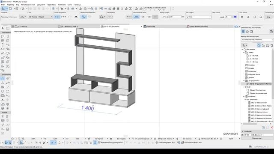Open the Файл menu
274x154 pixels.
[x=3, y=5]
